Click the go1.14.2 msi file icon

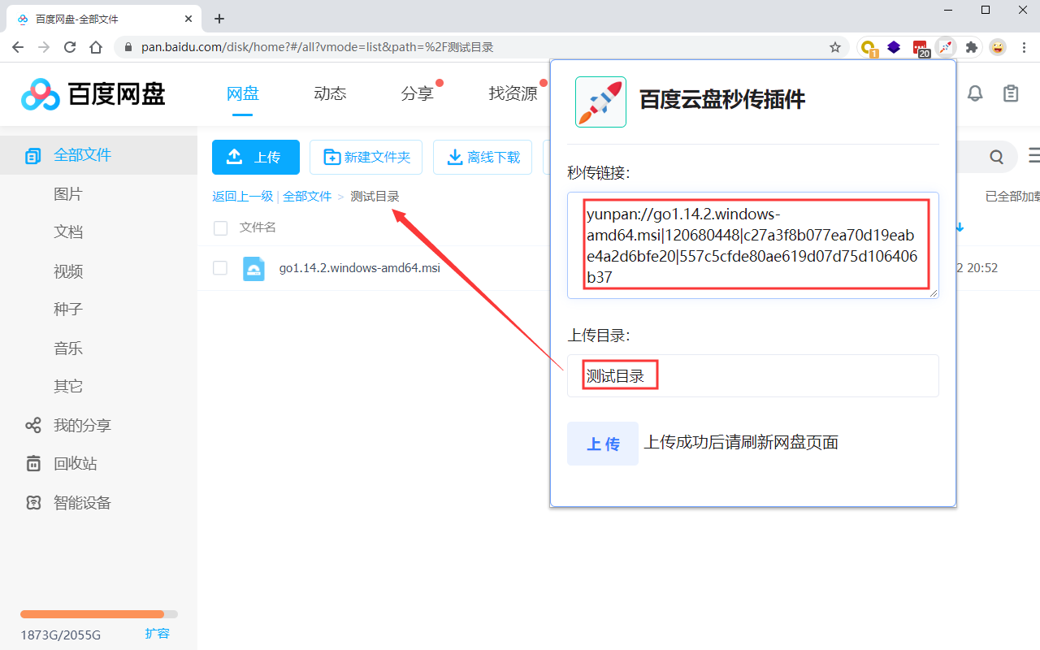pos(253,268)
